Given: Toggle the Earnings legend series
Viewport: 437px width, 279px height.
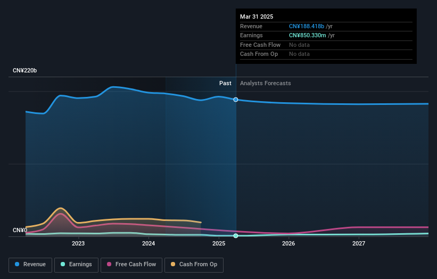Looking at the screenshot, I should point(76,265).
